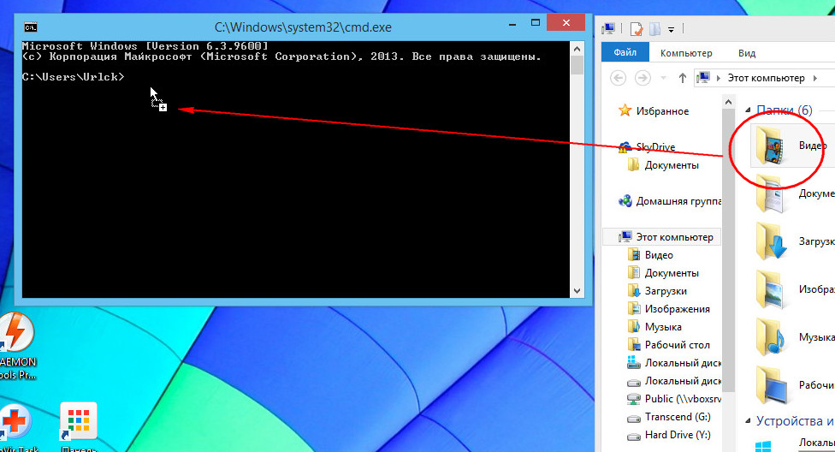
Task: Select Изображения in navigation tree
Action: point(677,309)
